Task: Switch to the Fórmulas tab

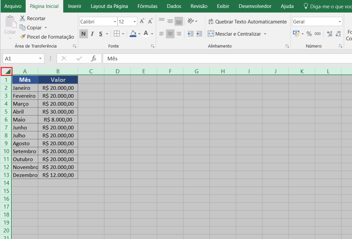Action: [147, 6]
